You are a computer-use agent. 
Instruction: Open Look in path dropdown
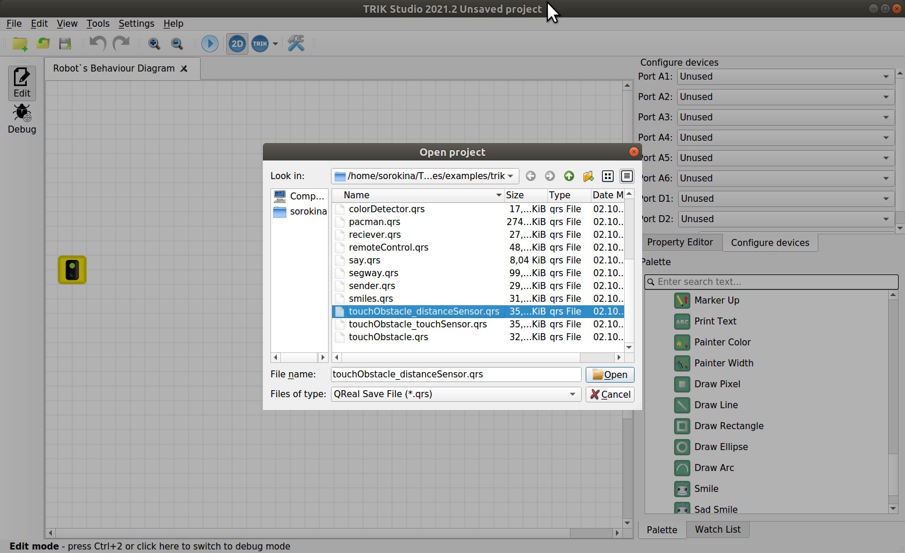[x=425, y=176]
